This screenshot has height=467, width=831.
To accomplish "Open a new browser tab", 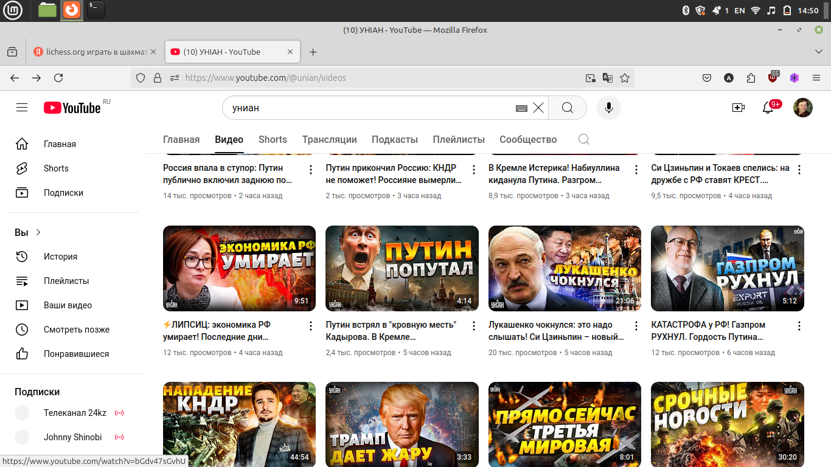I will point(313,52).
